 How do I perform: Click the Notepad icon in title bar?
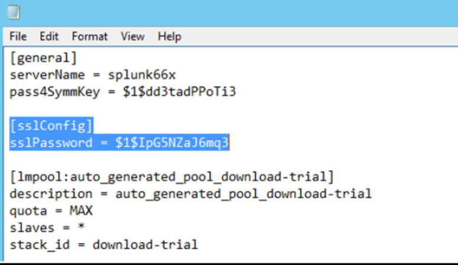(14, 11)
